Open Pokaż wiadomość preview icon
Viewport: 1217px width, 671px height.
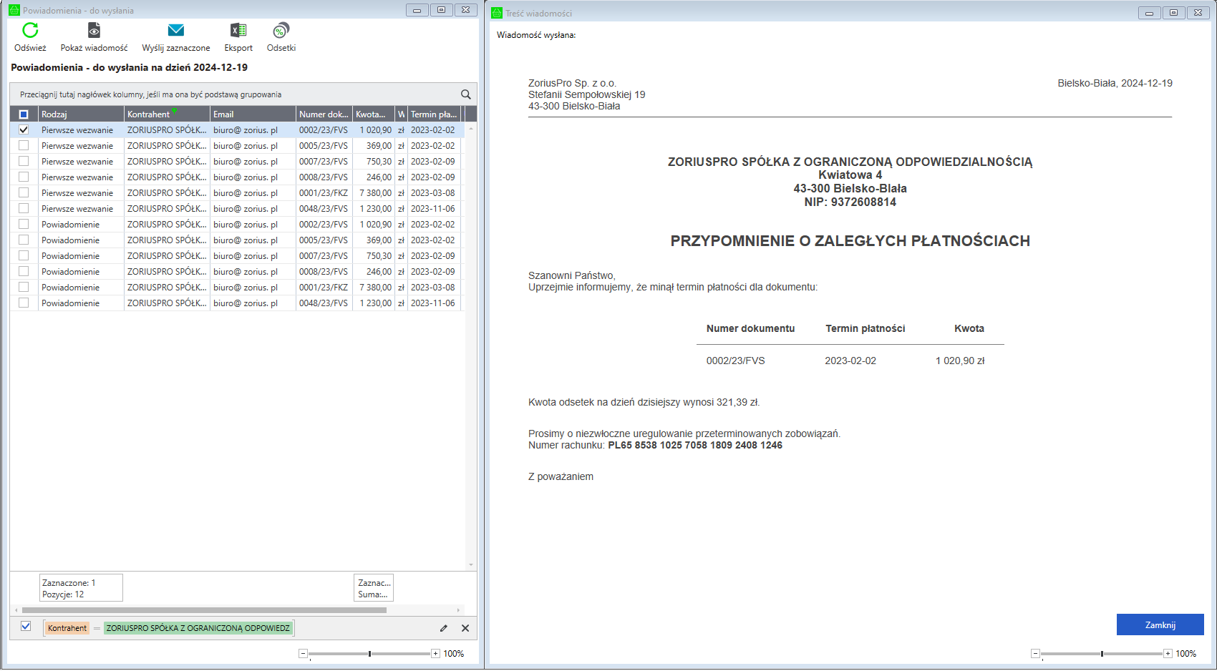click(94, 30)
